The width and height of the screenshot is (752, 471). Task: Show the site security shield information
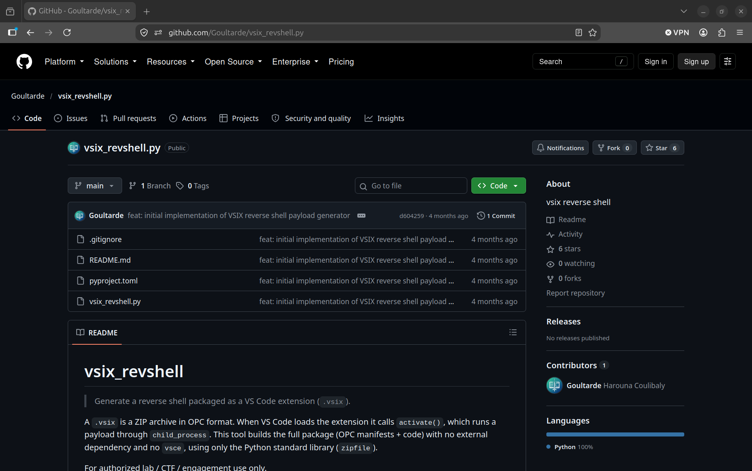point(144,32)
